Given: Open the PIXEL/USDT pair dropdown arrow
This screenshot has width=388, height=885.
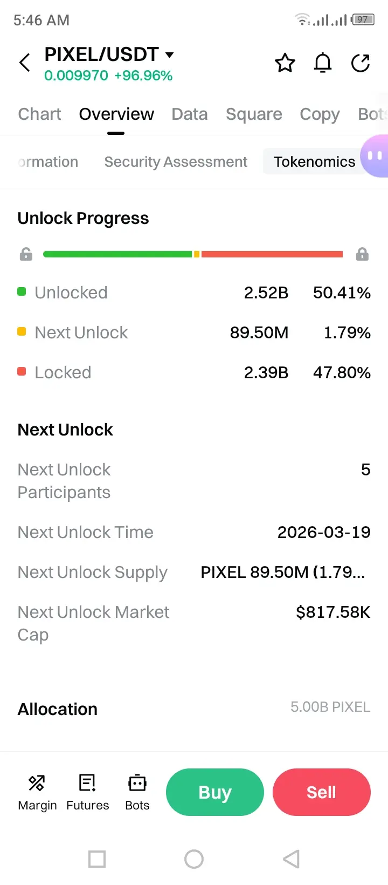Looking at the screenshot, I should (x=169, y=55).
